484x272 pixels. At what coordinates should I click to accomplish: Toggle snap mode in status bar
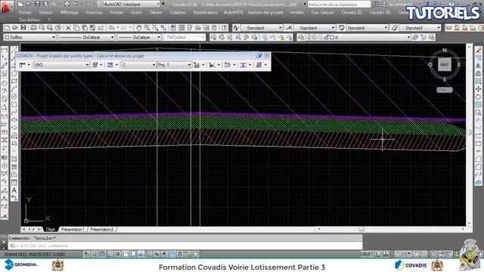94,254
